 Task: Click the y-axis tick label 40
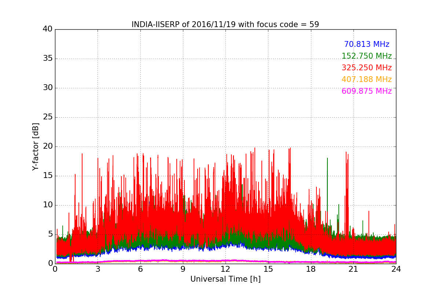48,29
